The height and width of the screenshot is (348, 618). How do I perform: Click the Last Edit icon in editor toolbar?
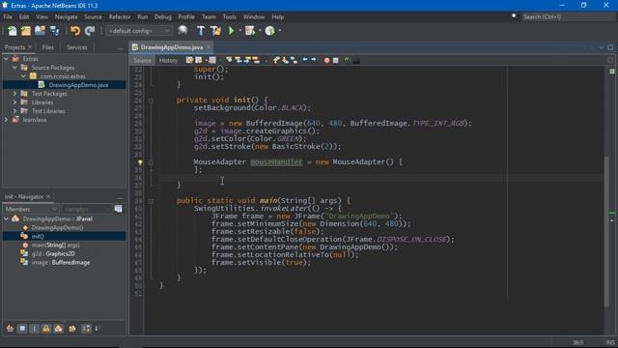coord(189,60)
